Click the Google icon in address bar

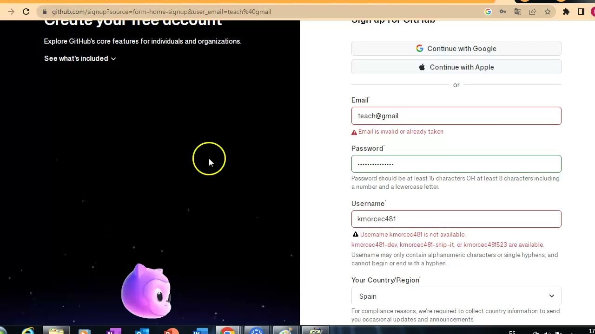(x=488, y=12)
